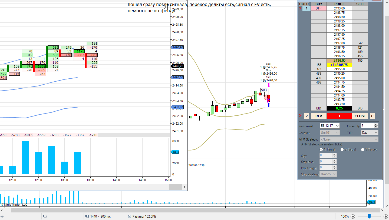Increase Order qty with the up arrow
This screenshot has height=220, width=389.
376,125
